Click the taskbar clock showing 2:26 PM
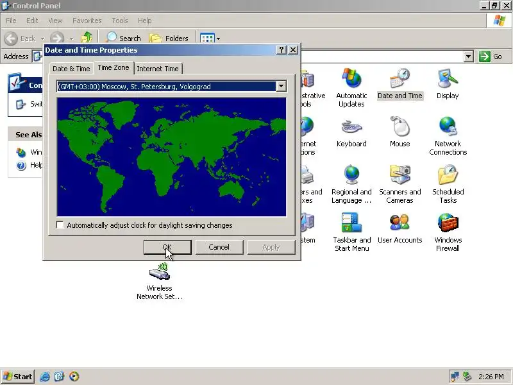This screenshot has width=513, height=385. click(x=491, y=377)
